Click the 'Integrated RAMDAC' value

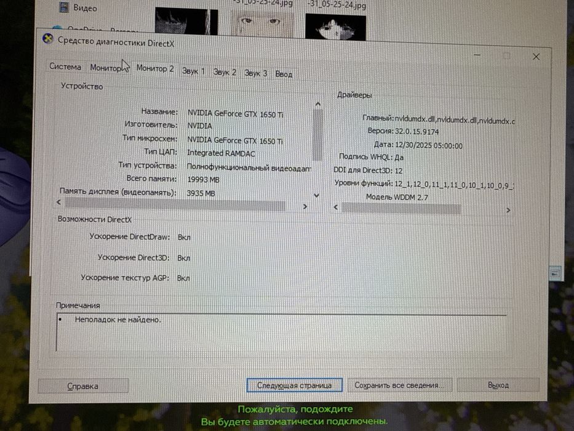pos(221,153)
